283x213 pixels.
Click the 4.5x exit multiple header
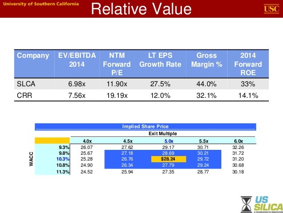128,141
